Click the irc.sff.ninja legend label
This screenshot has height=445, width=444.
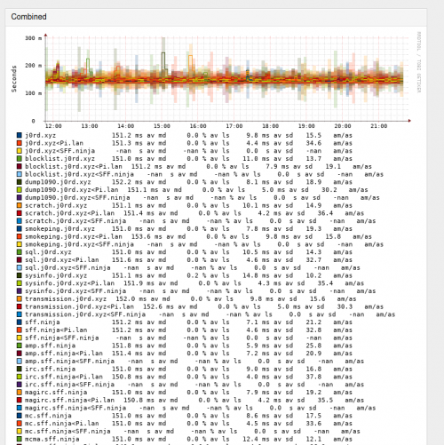click(x=50, y=369)
